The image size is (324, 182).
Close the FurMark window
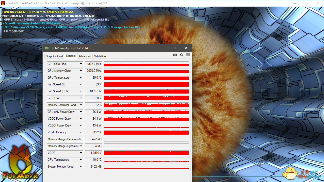tap(318, 3)
